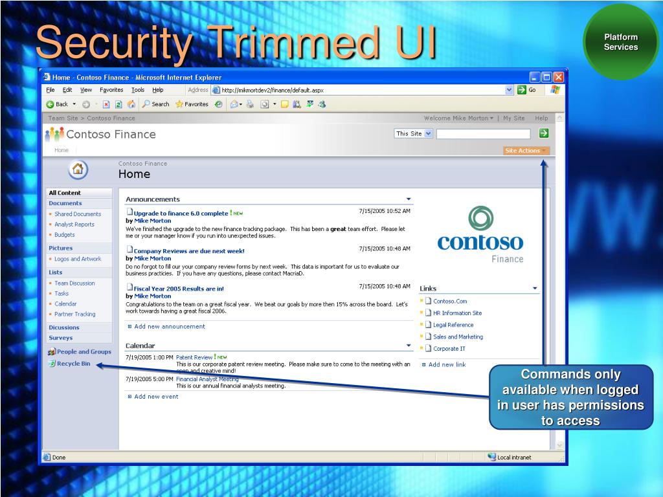Open the Edit icon dropdown arrow
The image size is (663, 497).
point(275,104)
